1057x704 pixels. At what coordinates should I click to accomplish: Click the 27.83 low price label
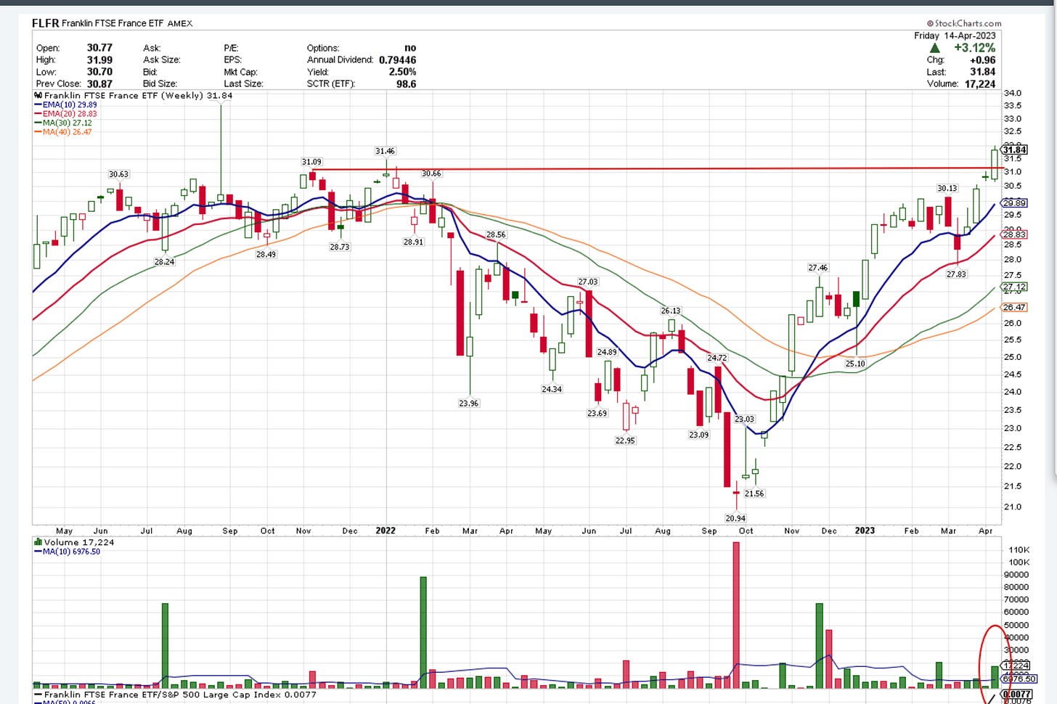click(956, 274)
